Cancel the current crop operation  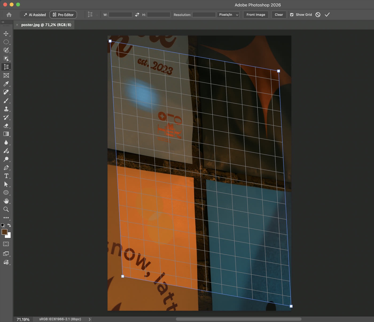pos(318,15)
